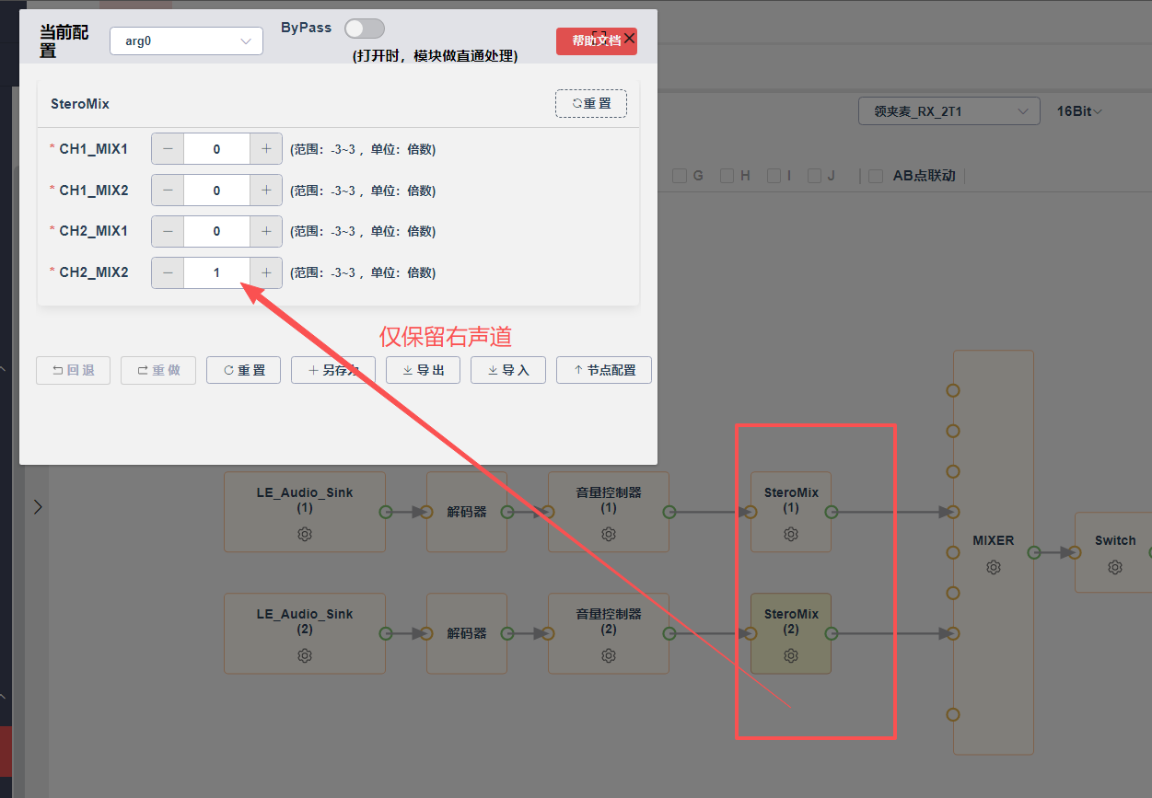Click the CH2_MIX2 value input field
This screenshot has width=1152, height=798.
coord(216,272)
